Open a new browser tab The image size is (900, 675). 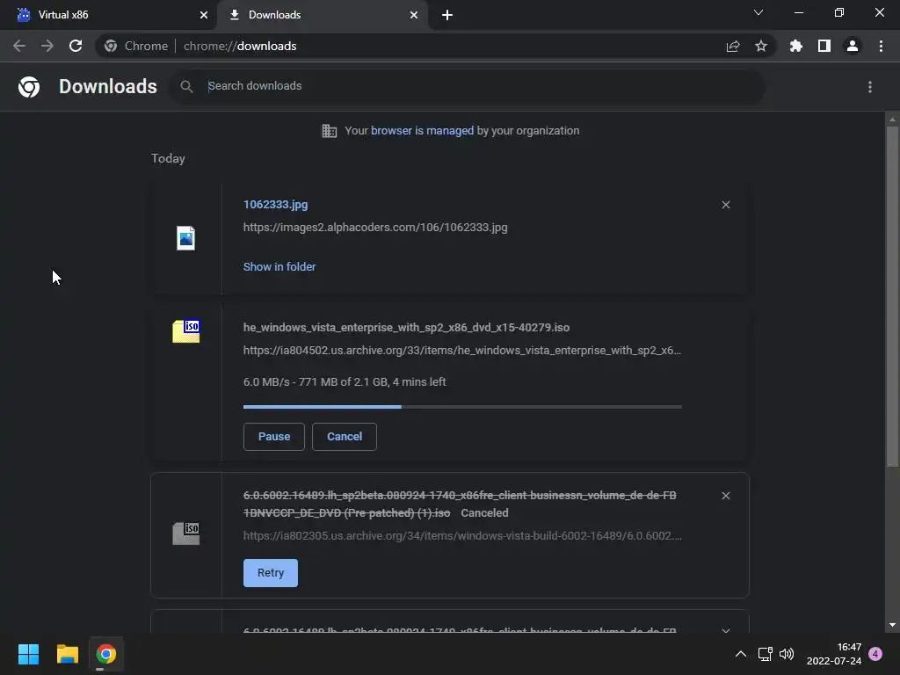pyautogui.click(x=447, y=15)
